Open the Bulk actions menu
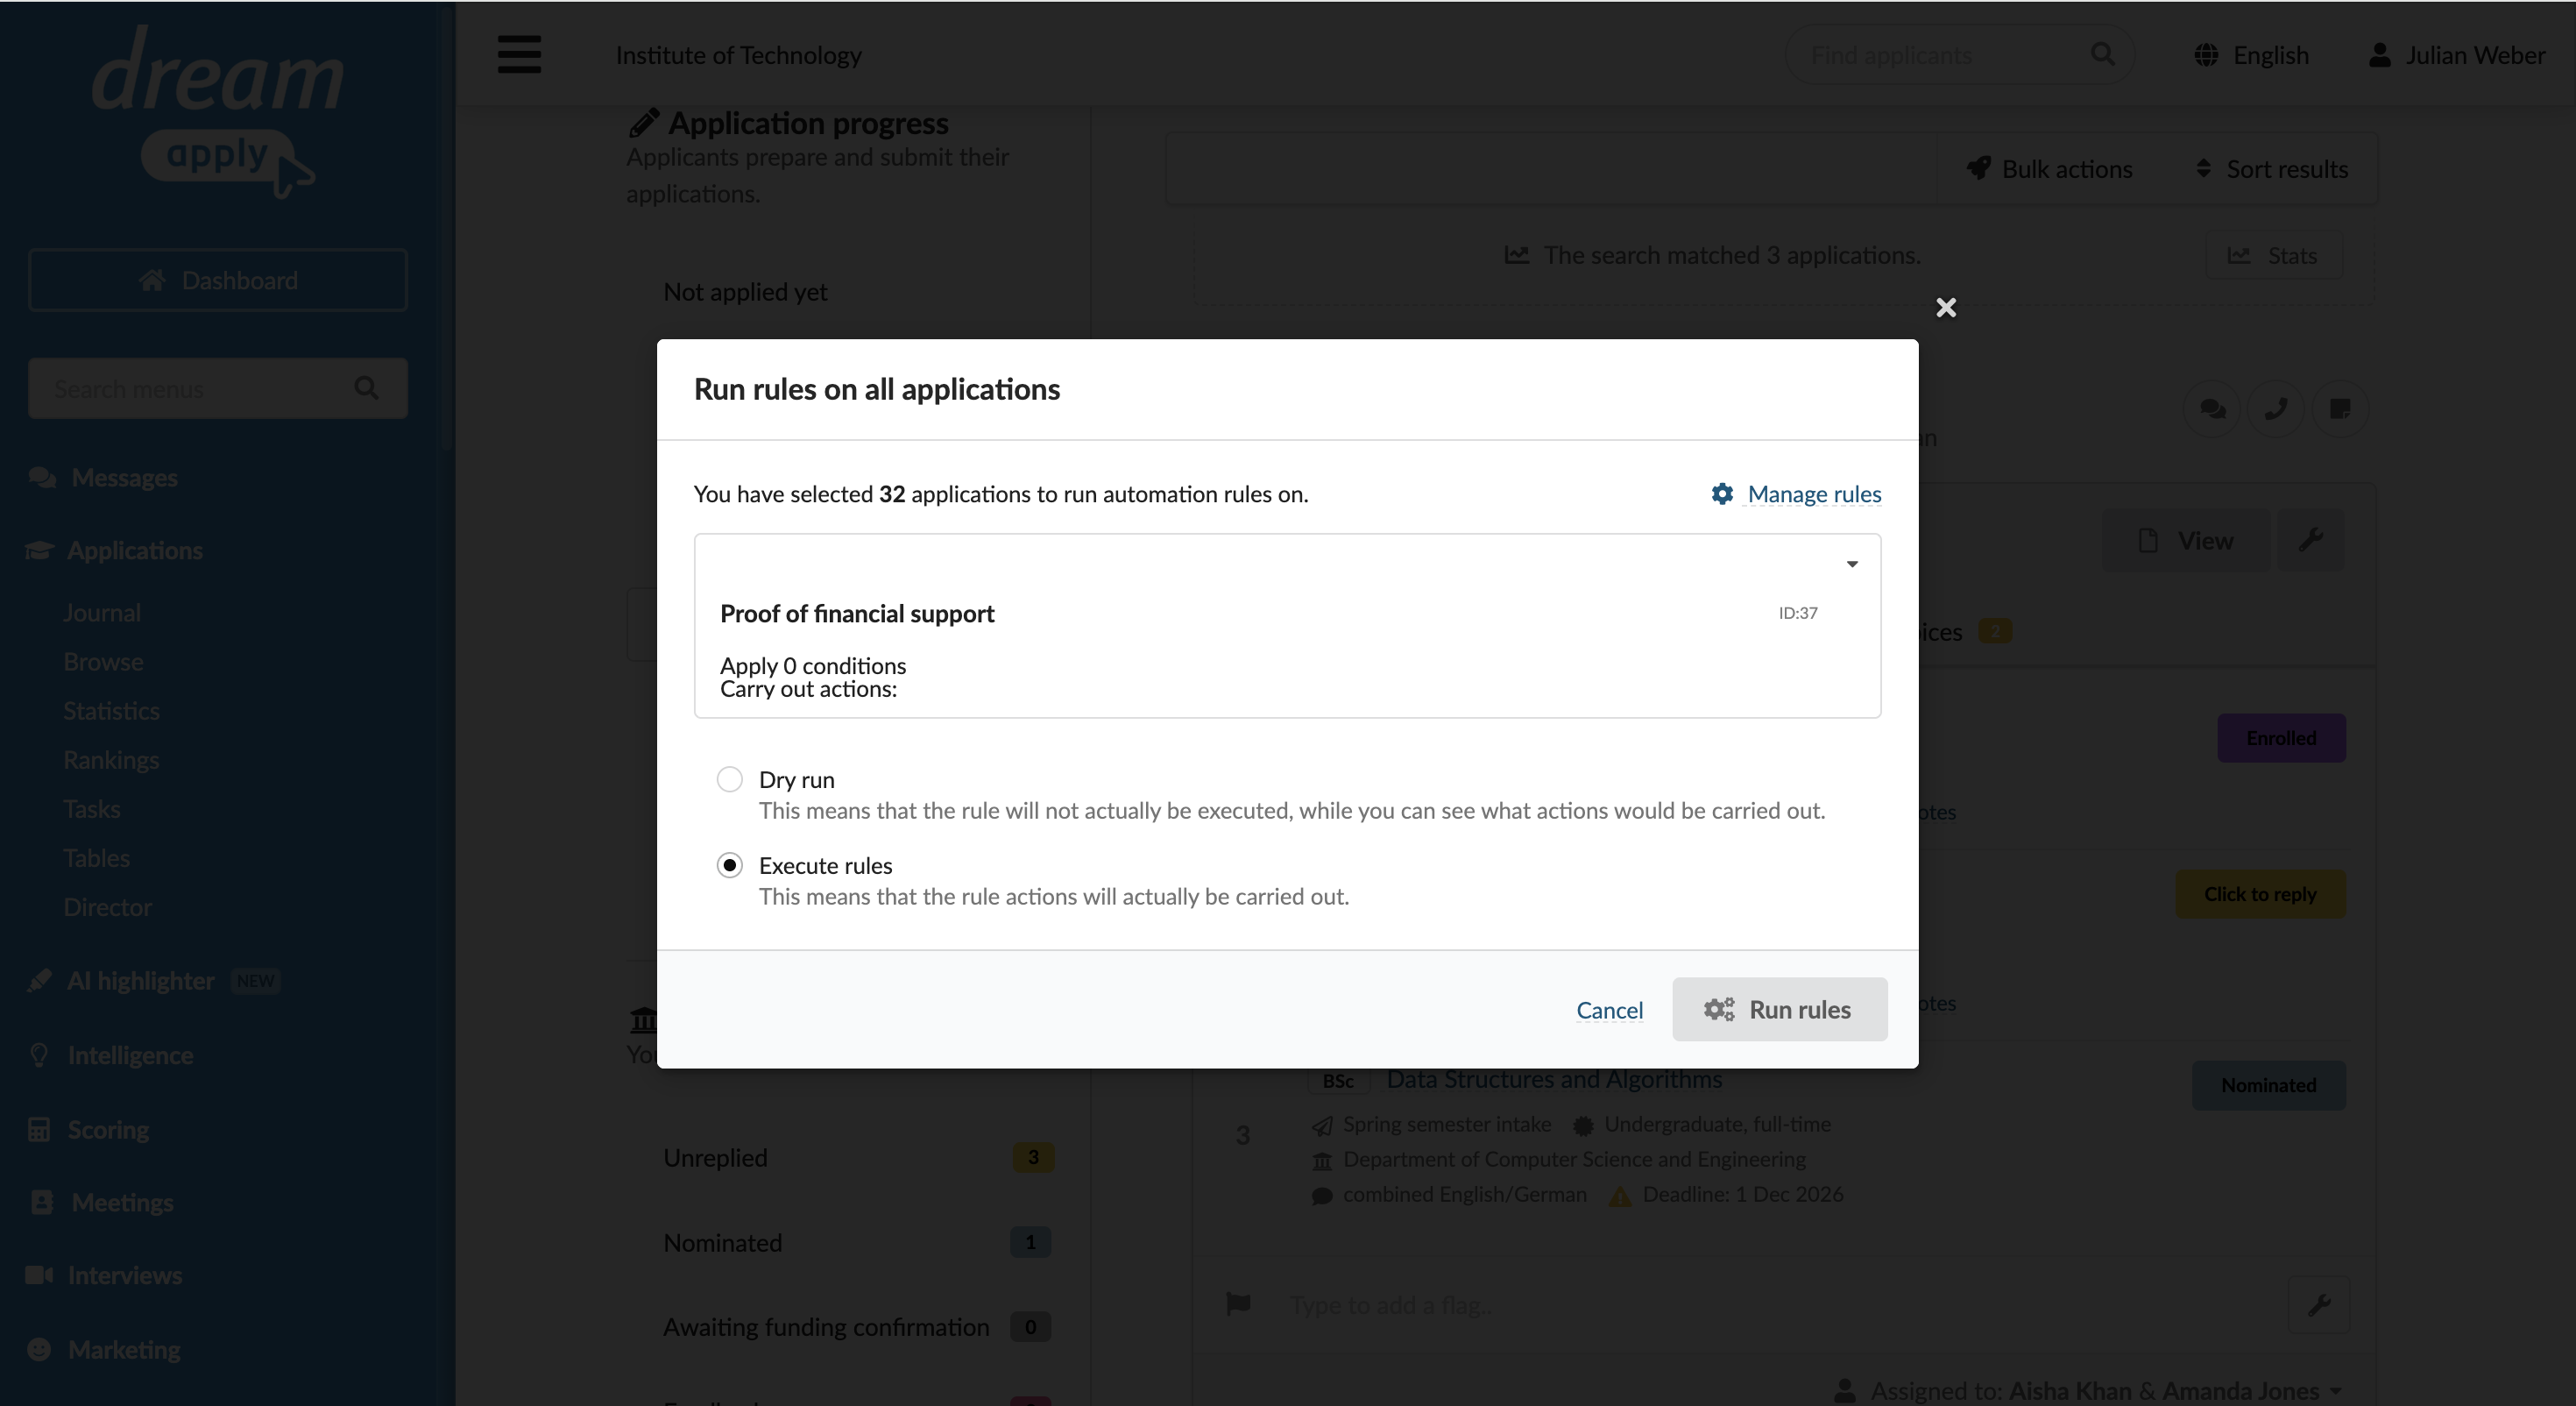 coord(2049,168)
